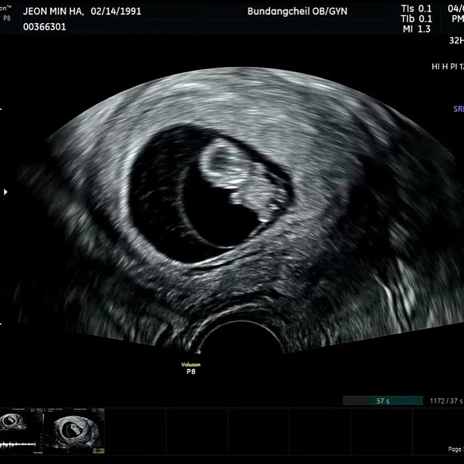Select the second ultrasound clip thumbnail
Viewport: 464px width, 464px height.
75,431
